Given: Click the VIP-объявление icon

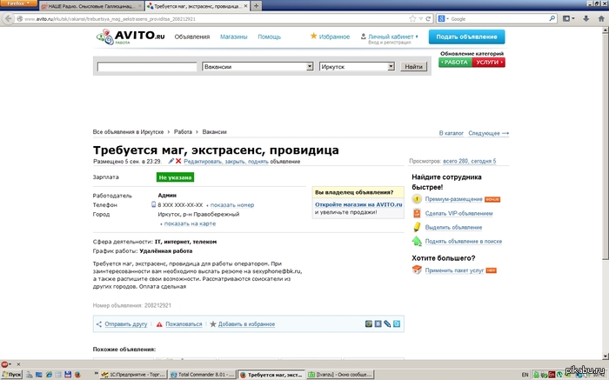Looking at the screenshot, I should [x=417, y=213].
